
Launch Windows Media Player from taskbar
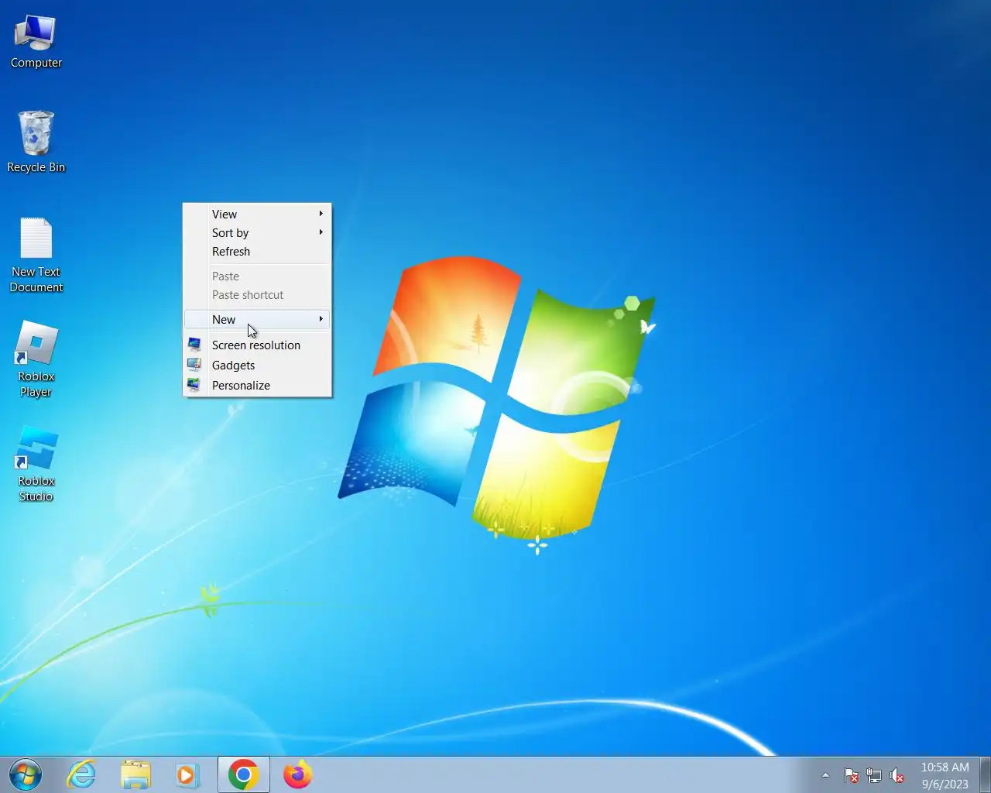coord(188,774)
